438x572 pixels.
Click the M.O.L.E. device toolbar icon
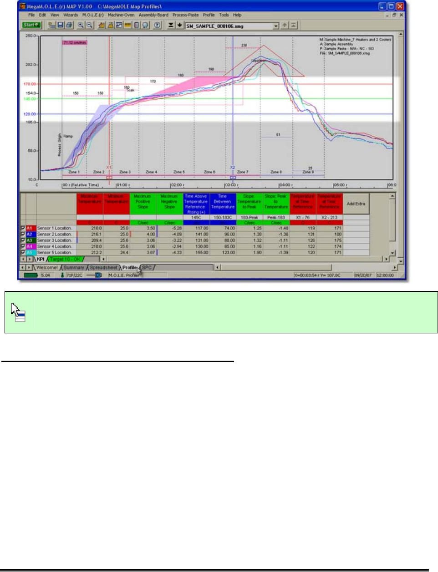[136, 26]
